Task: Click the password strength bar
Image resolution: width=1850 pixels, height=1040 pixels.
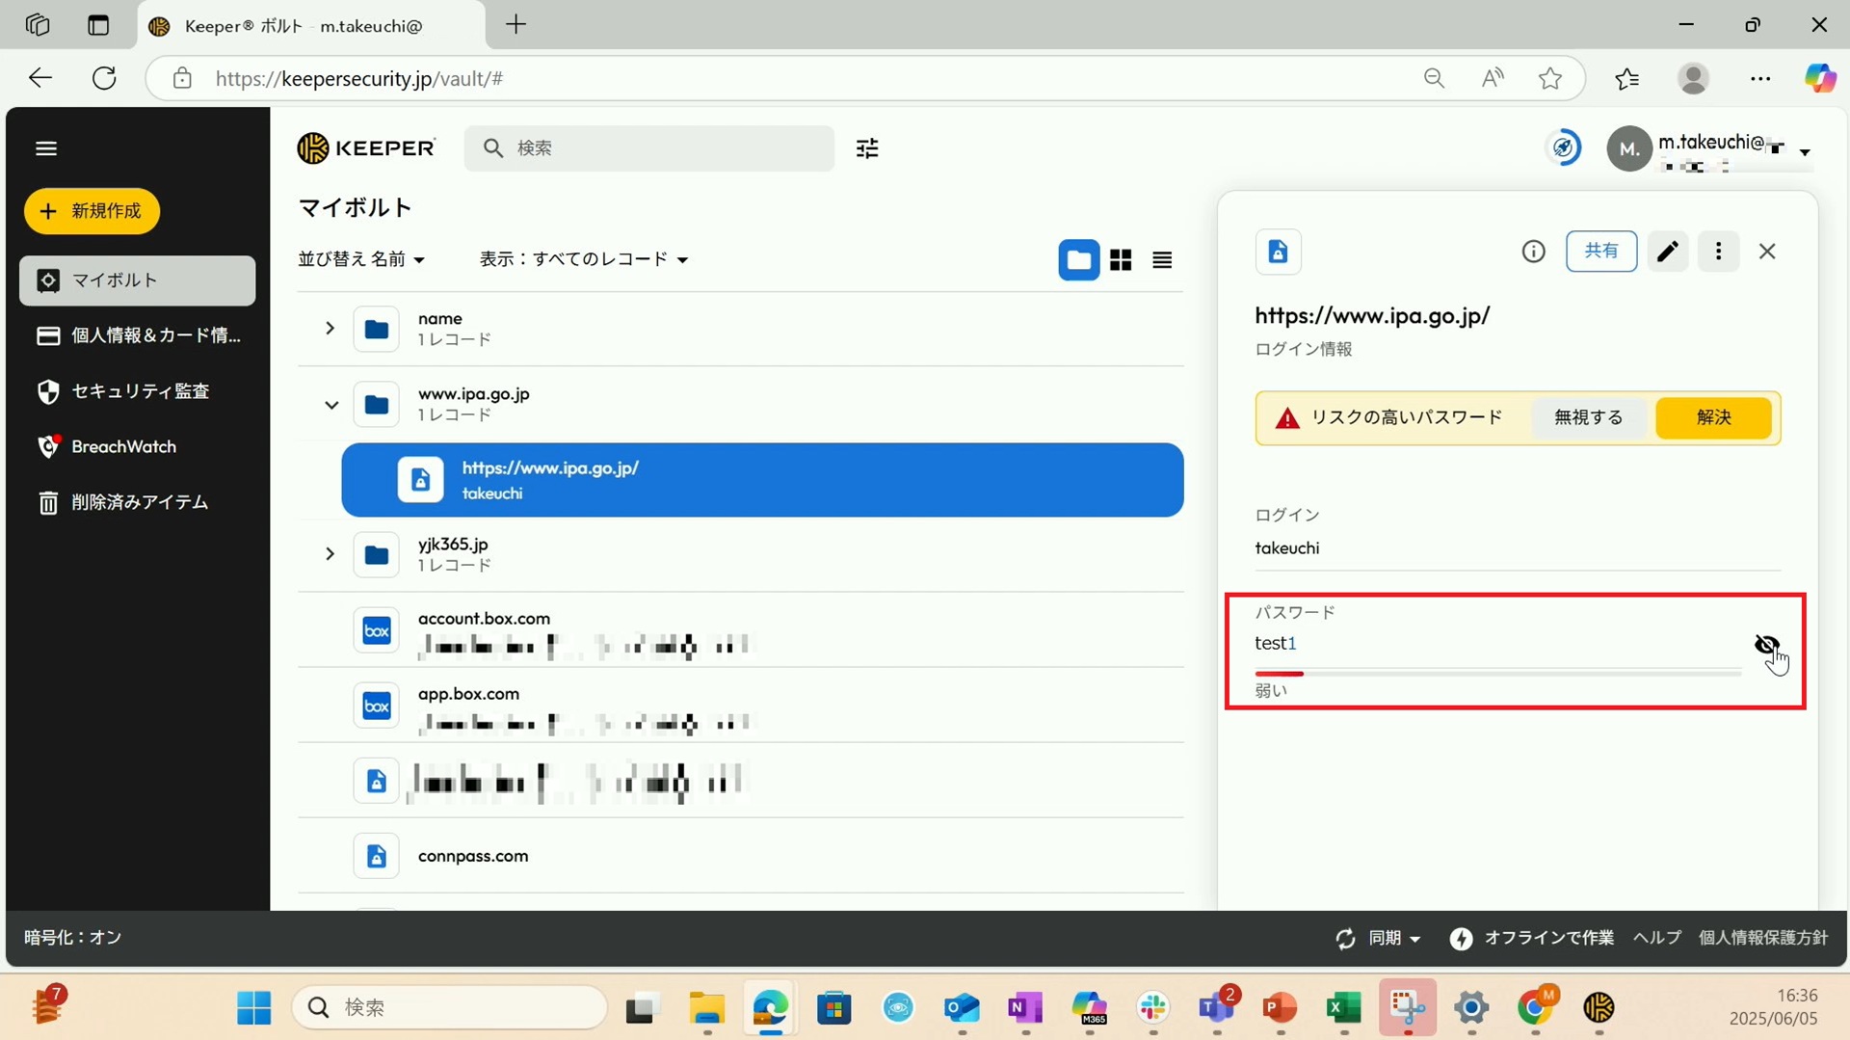Action: coord(1496,674)
